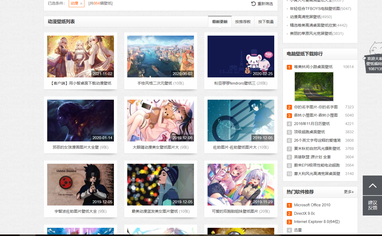
Task: Open the 大眼睛动漫美女 thumbnail image
Action: coord(161,120)
